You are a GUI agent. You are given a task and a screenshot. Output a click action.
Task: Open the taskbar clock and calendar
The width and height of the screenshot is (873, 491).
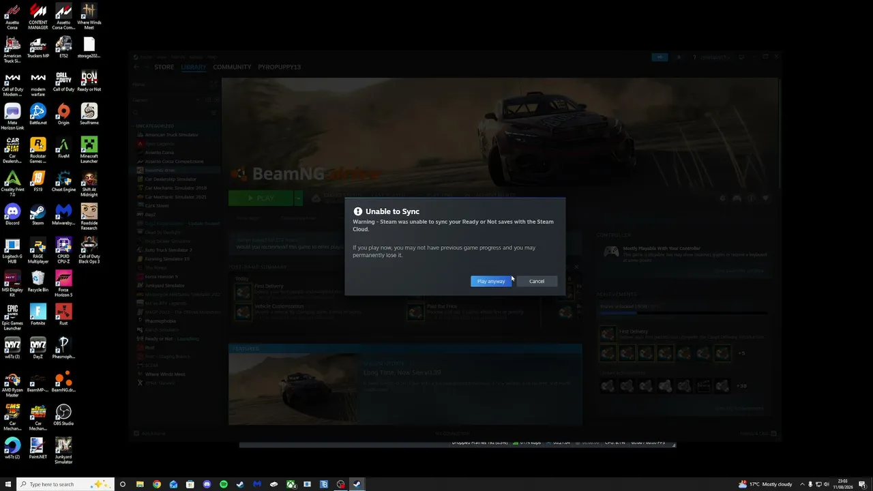pos(844,484)
